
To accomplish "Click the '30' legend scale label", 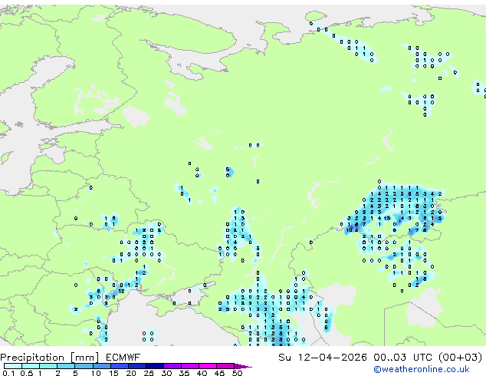I will pos(166,373).
